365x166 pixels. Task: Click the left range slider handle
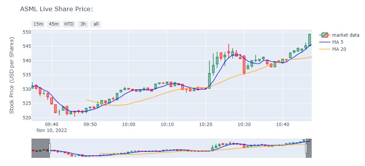50,148
